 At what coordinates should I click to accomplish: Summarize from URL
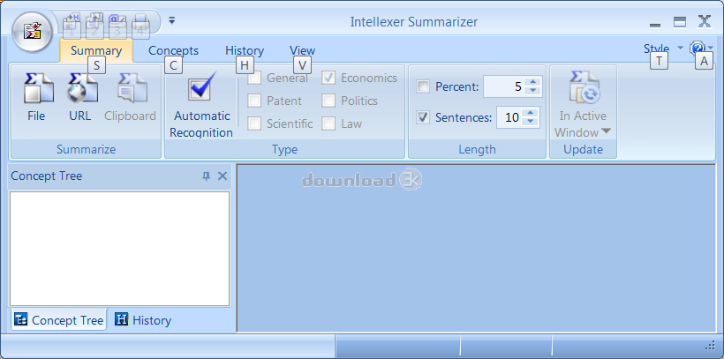(81, 97)
